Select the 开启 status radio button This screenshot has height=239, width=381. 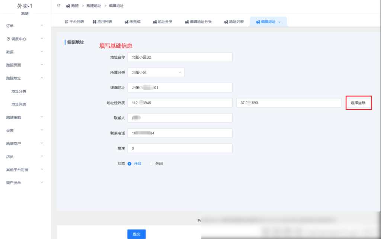pyautogui.click(x=129, y=164)
